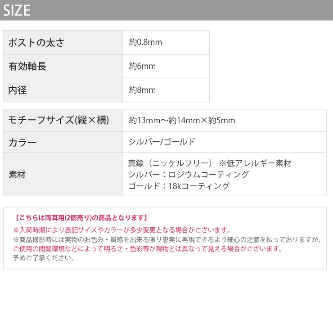Click the 両耳用(2個売り) bold notice heading
The width and height of the screenshot is (333, 333).
coord(81,218)
